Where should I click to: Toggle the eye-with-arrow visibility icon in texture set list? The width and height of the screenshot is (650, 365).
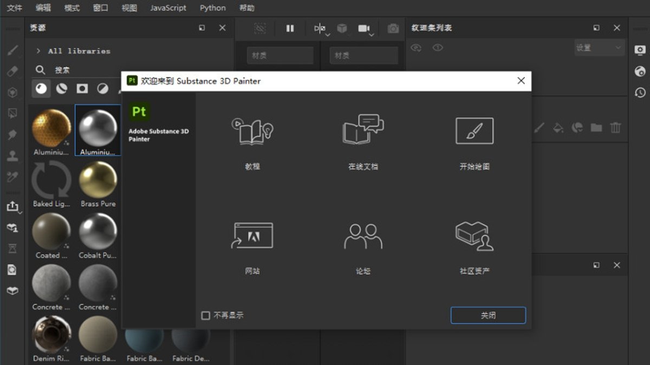click(x=416, y=48)
